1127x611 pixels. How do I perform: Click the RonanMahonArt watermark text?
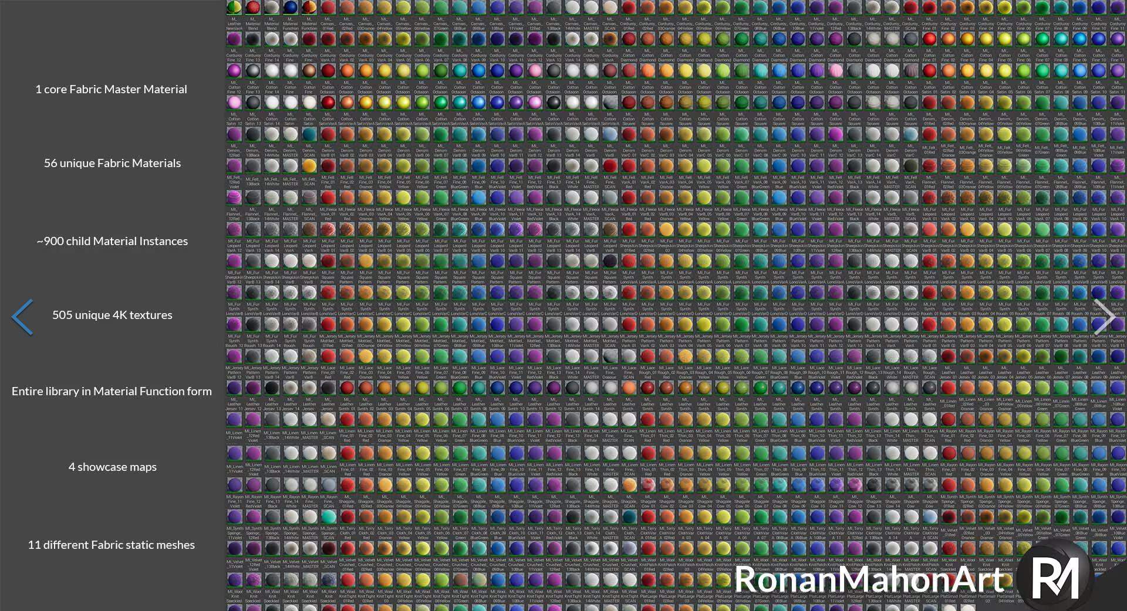point(869,579)
